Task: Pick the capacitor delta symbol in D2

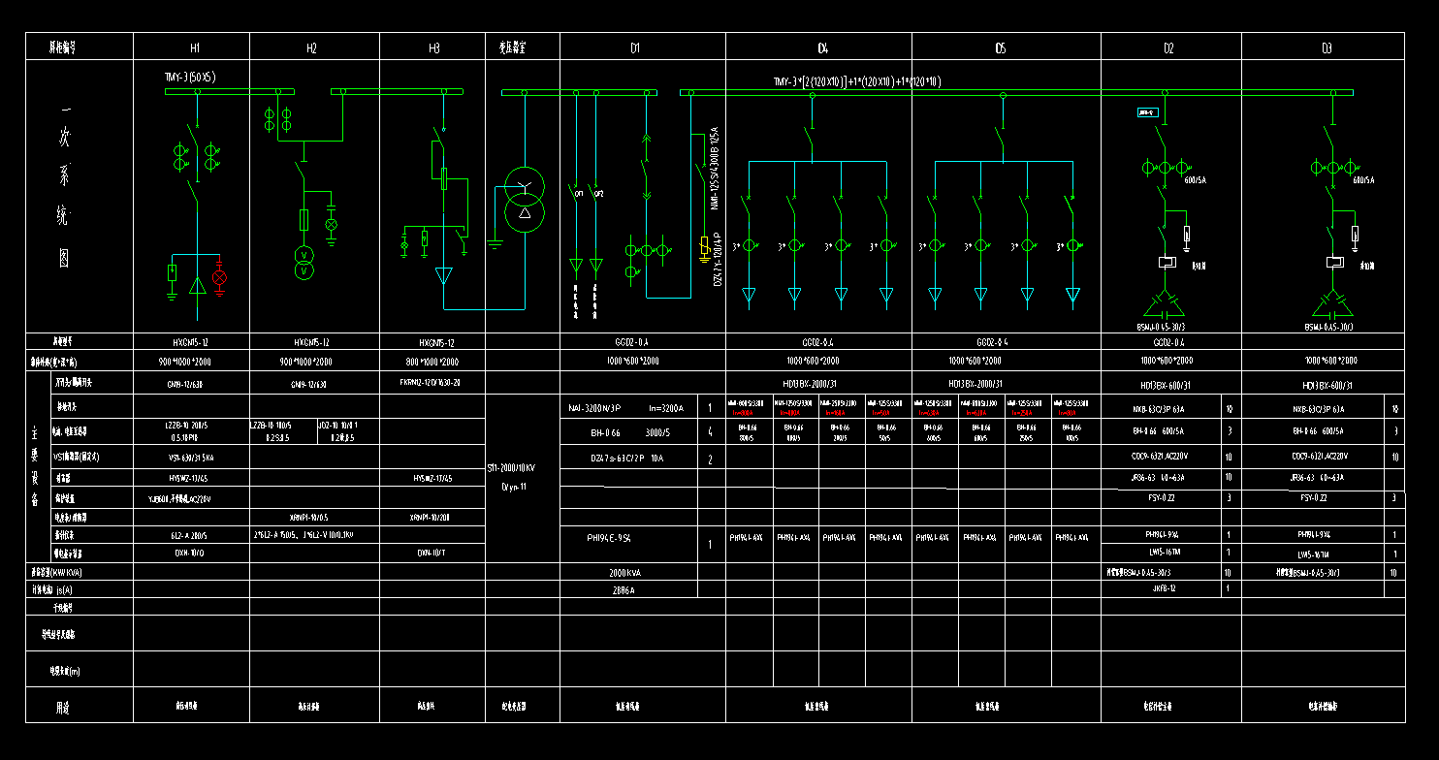Action: [x=1166, y=305]
